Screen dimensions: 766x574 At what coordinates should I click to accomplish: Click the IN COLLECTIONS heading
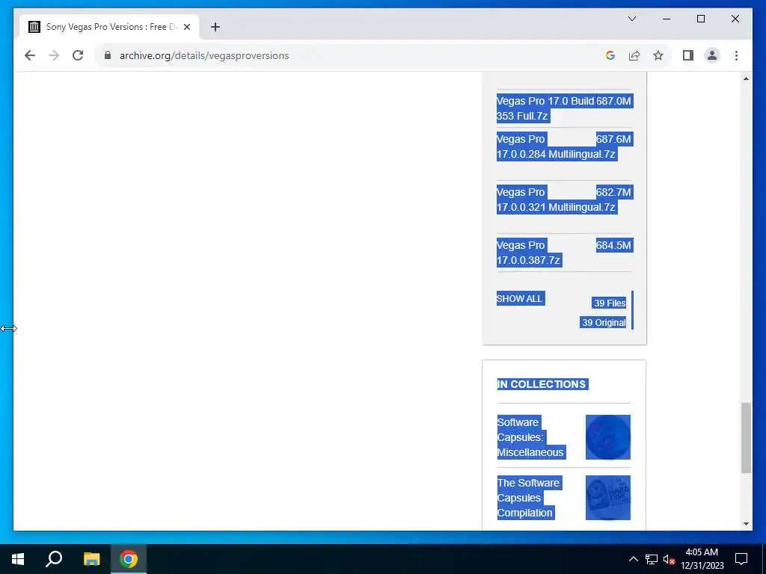(x=542, y=384)
